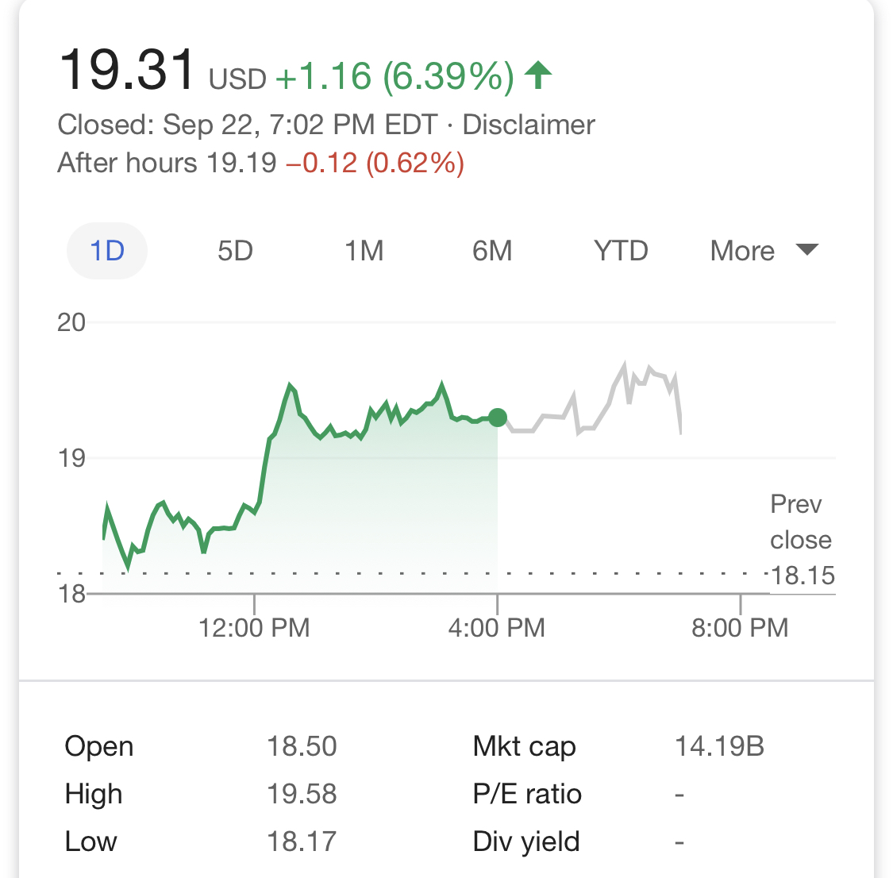Image resolution: width=893 pixels, height=878 pixels.
Task: Open the 1M chart timeframe
Action: coord(364,250)
